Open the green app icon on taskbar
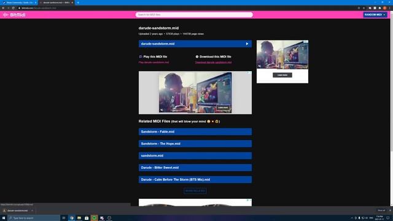Image resolution: width=393 pixels, height=221 pixels. [x=94, y=218]
